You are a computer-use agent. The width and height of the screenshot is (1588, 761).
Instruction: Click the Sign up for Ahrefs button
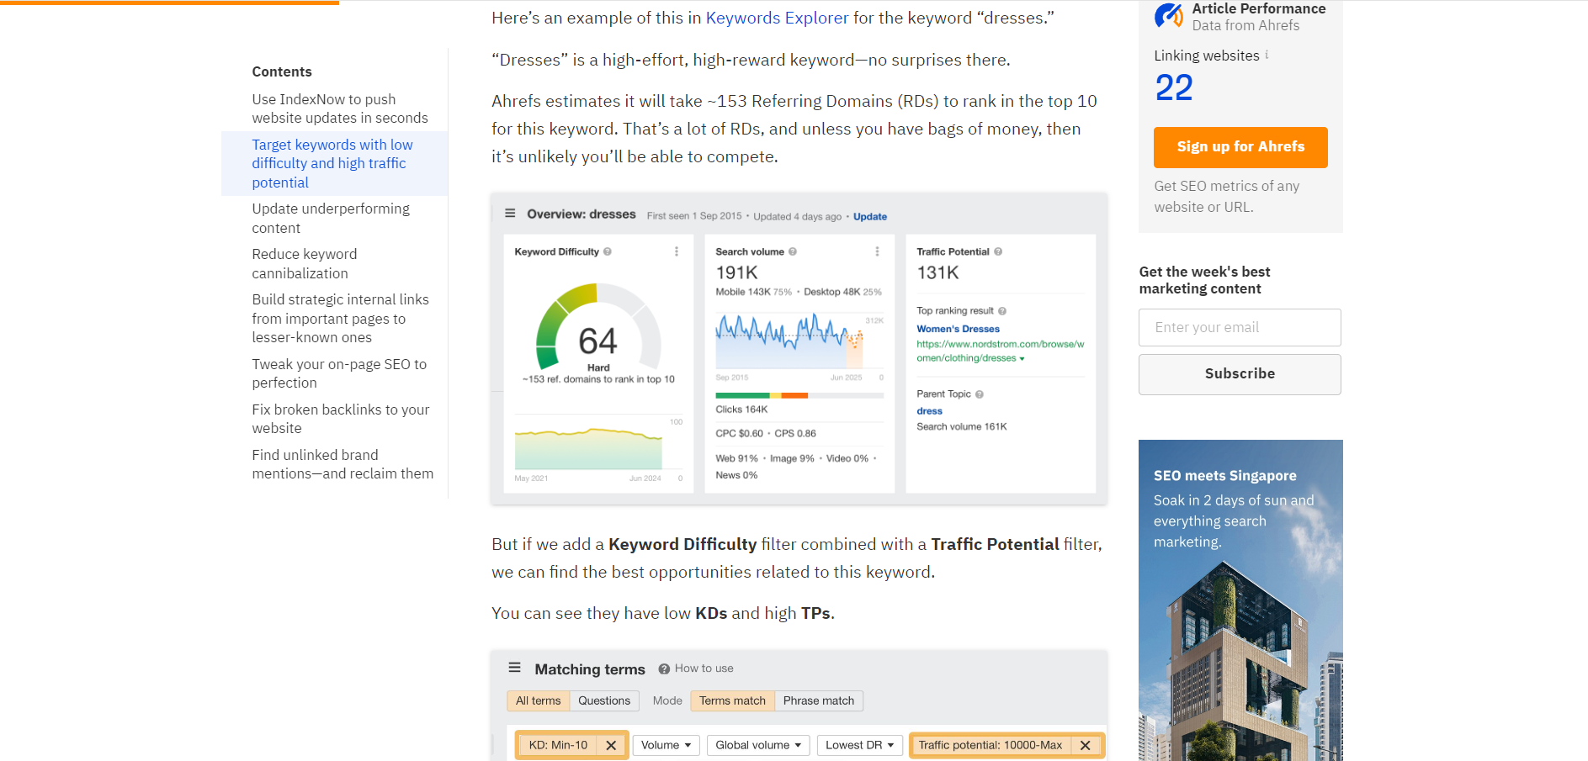click(x=1240, y=147)
